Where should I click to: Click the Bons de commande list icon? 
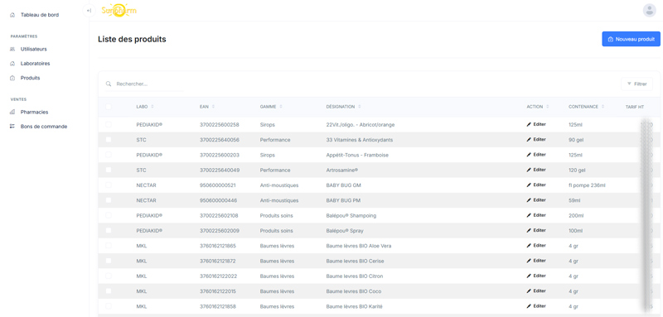click(12, 126)
